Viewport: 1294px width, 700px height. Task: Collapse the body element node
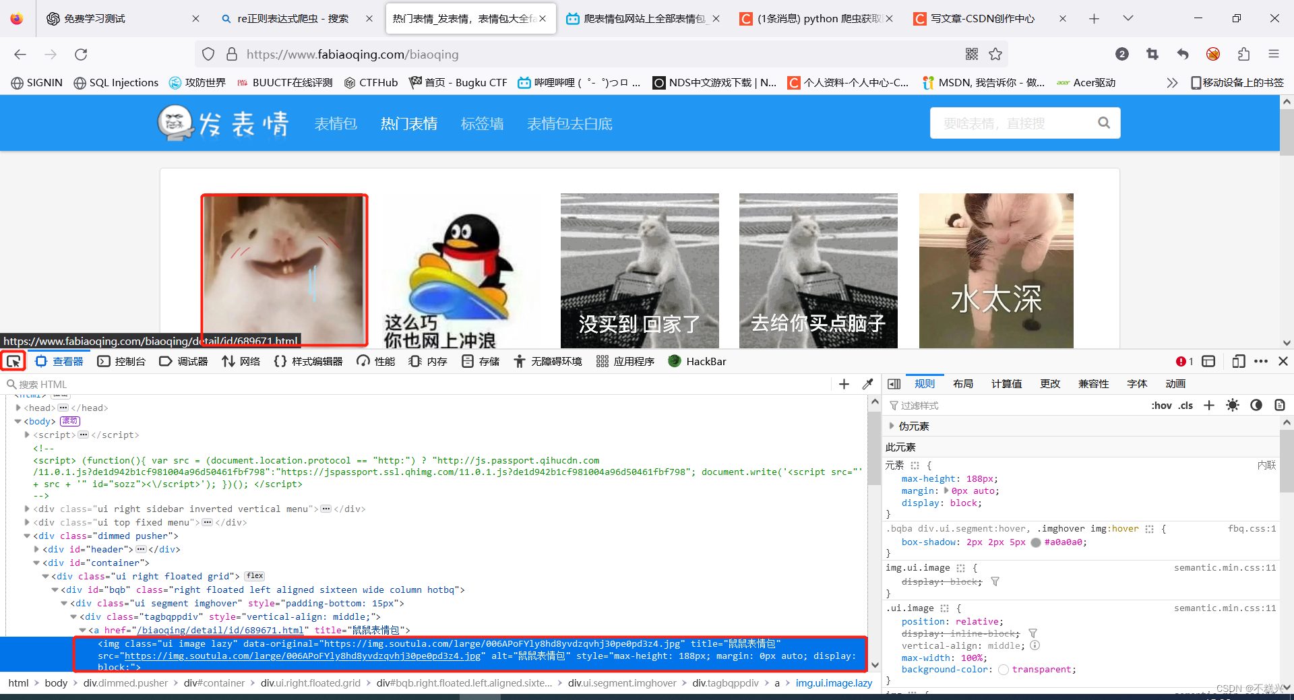pos(18,421)
